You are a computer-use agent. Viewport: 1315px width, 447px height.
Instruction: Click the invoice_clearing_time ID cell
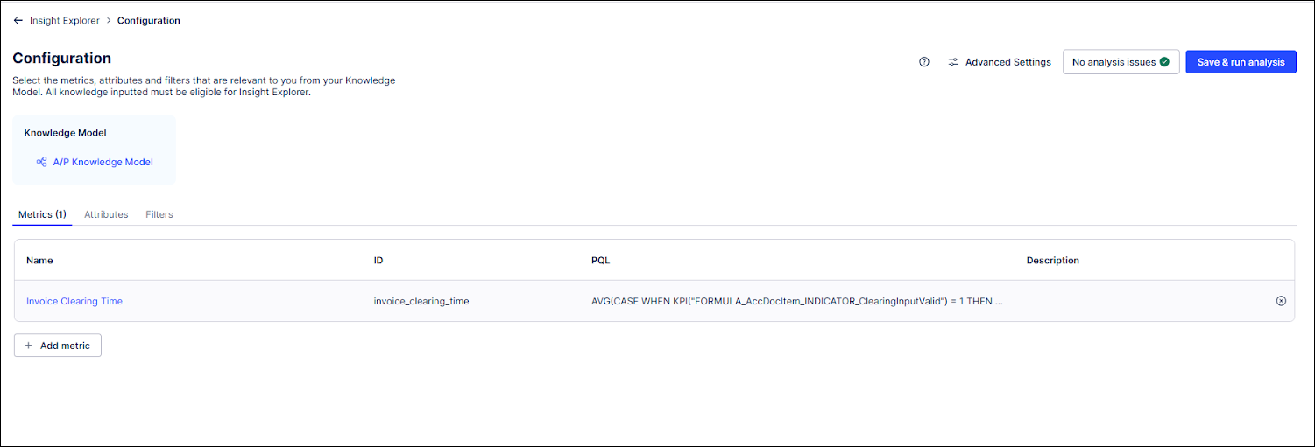pyautogui.click(x=421, y=301)
